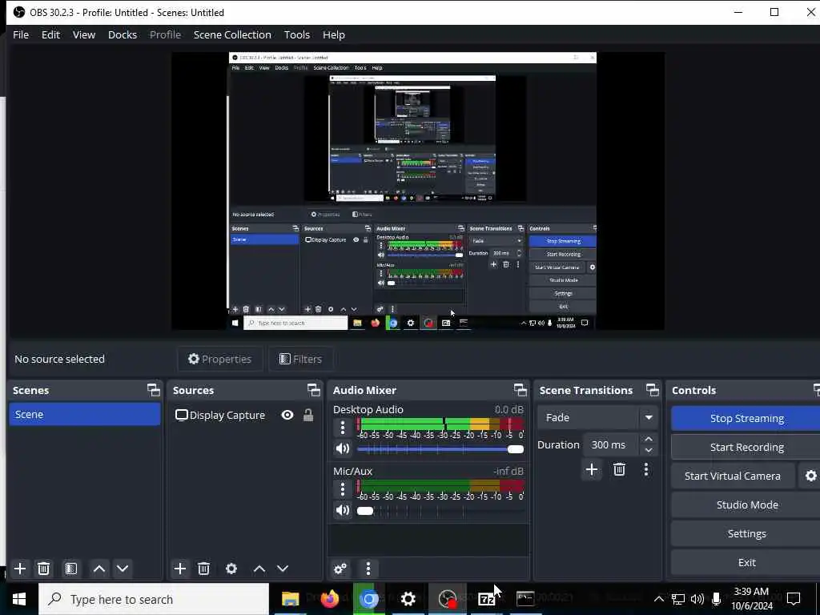
Task: Open source properties gear in Sources panel
Action: pyautogui.click(x=231, y=569)
